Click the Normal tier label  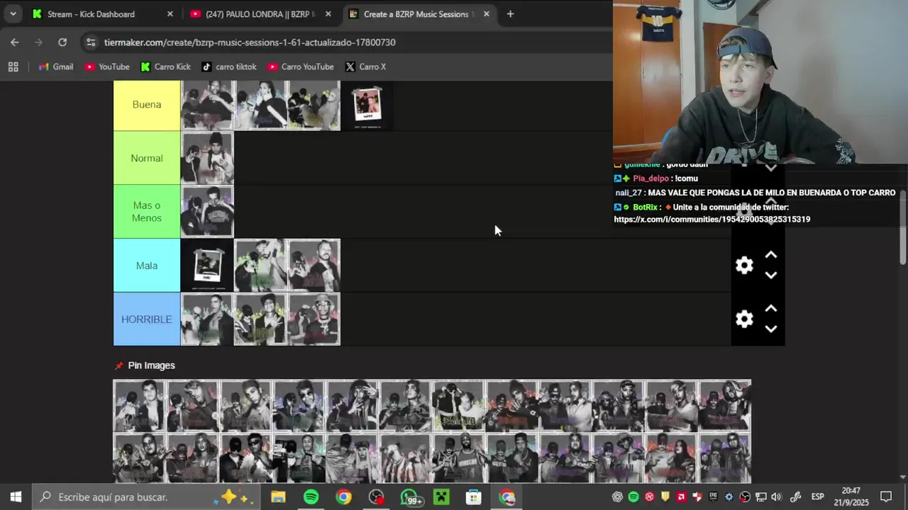pos(147,158)
